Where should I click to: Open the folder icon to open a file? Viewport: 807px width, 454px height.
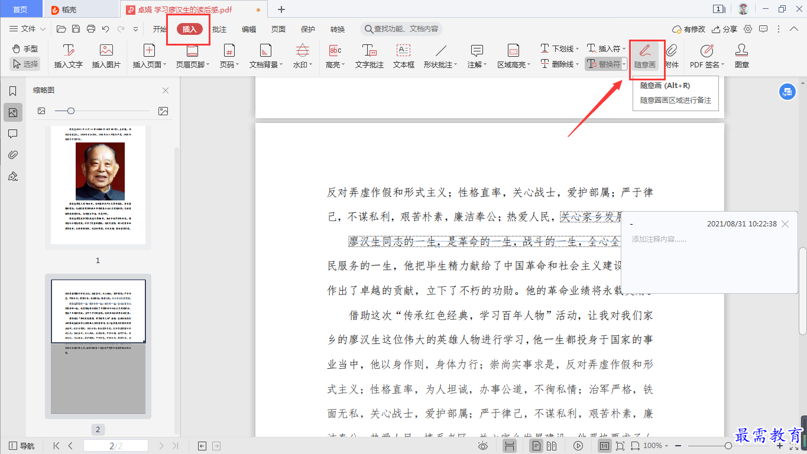click(x=61, y=29)
